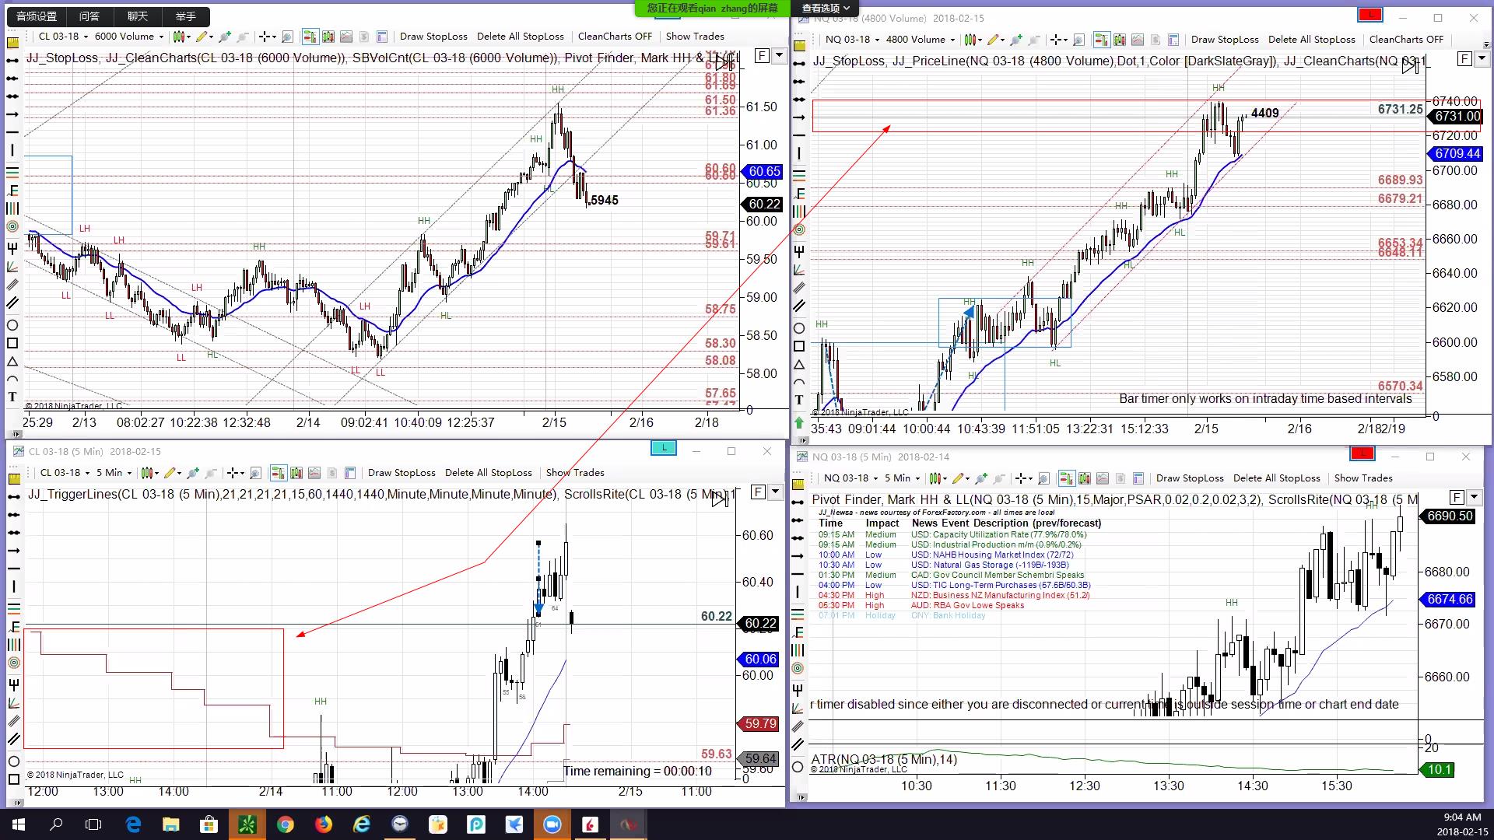Open 查看选项 view options menu

click(826, 8)
